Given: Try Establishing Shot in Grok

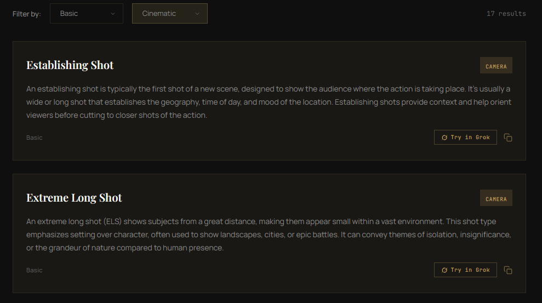Looking at the screenshot, I should point(465,138).
